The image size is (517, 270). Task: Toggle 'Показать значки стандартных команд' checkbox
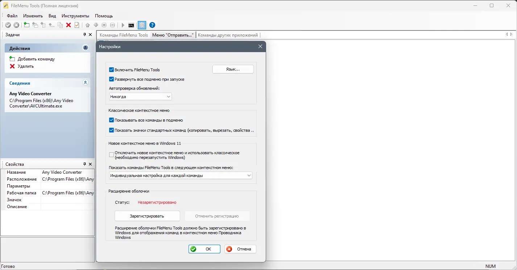(111, 130)
